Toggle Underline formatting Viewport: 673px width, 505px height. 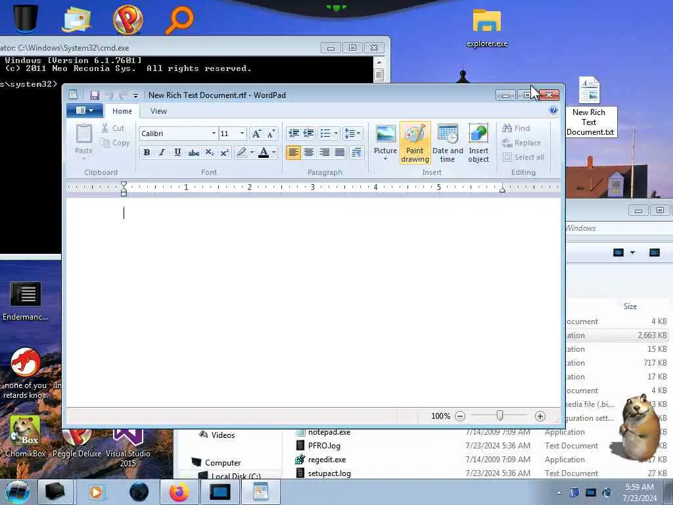[x=177, y=153]
